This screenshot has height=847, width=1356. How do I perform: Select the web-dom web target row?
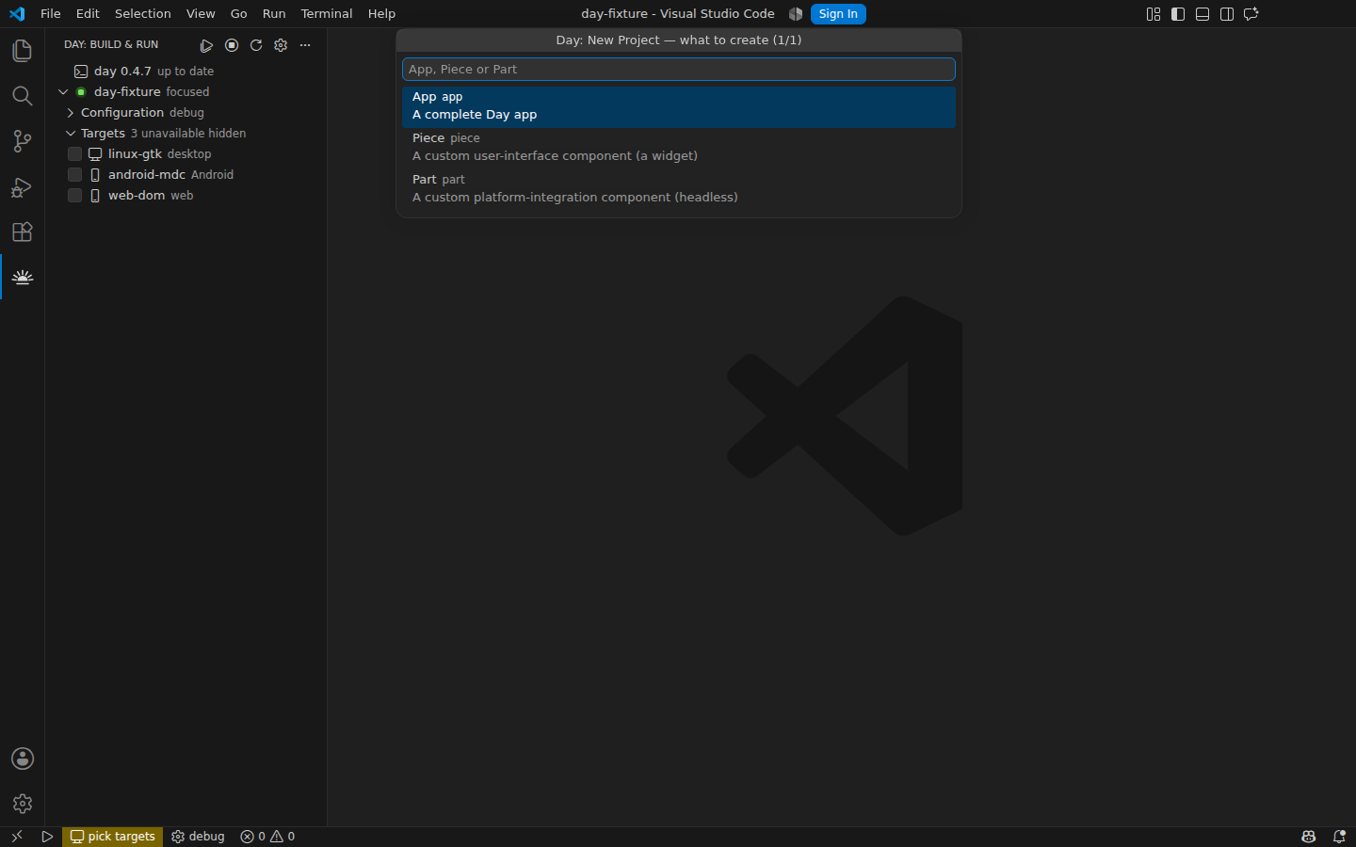click(x=186, y=196)
